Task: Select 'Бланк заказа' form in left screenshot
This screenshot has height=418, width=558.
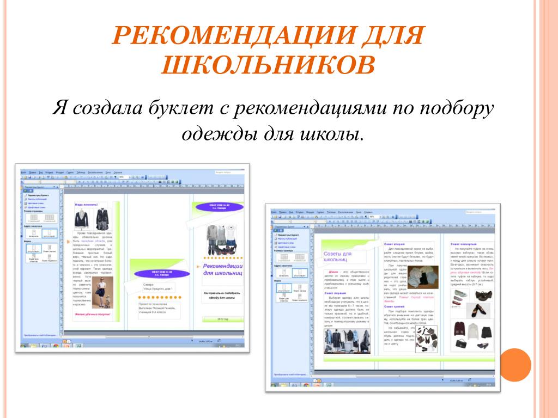Action: click(50, 248)
